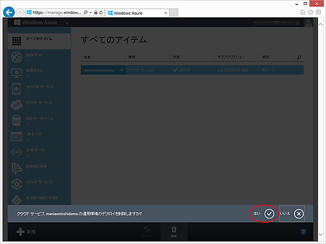Open the すべてのアイテム grid icon

pos(16,41)
